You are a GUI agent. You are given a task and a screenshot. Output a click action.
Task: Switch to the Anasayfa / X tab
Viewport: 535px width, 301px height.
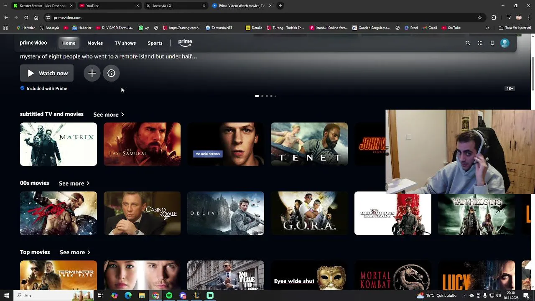click(x=176, y=5)
